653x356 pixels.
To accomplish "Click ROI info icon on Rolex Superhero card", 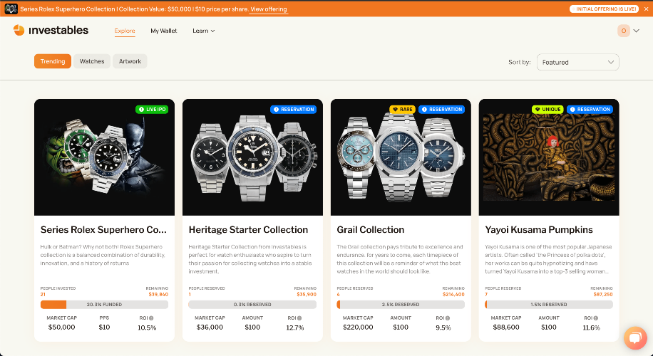I will 151,318.
